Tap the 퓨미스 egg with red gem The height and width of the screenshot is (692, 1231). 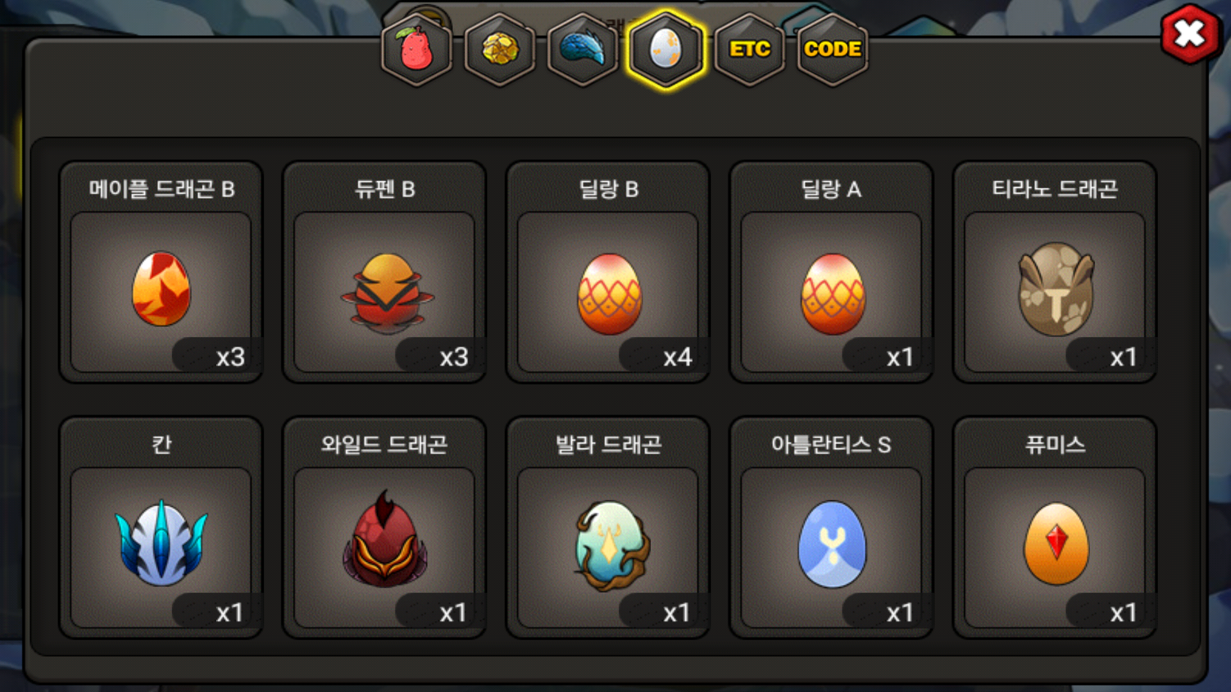click(x=1055, y=528)
